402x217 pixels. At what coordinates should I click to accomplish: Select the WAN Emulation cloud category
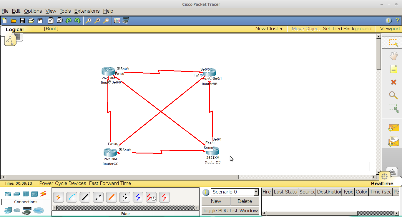click(17, 211)
